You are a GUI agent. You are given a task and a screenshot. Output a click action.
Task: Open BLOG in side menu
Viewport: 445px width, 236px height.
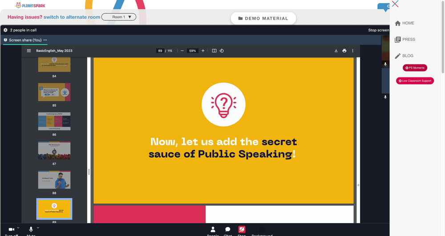tap(404, 56)
